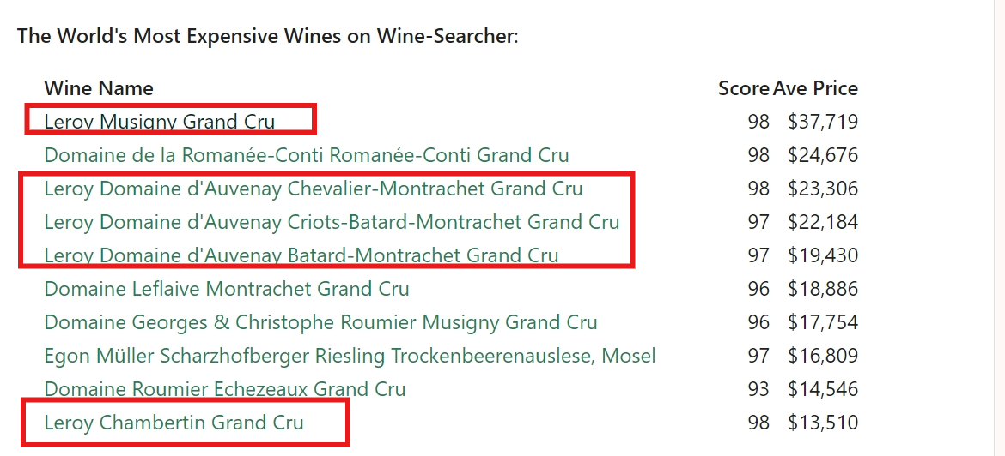The width and height of the screenshot is (1005, 456).
Task: Select Egon Müller Scharzhofberger Riesling Trockenbeerenauslese link
Action: click(350, 356)
